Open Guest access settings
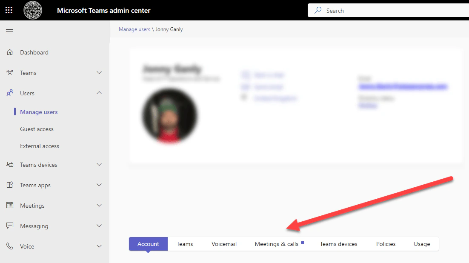The image size is (469, 263). click(37, 129)
